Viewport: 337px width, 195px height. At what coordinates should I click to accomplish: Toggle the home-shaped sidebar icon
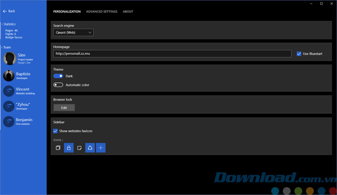[x=90, y=148]
